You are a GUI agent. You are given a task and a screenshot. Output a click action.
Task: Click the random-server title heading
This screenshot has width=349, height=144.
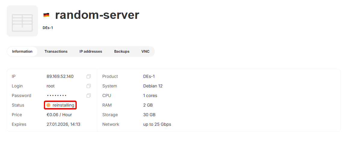pyautogui.click(x=97, y=15)
